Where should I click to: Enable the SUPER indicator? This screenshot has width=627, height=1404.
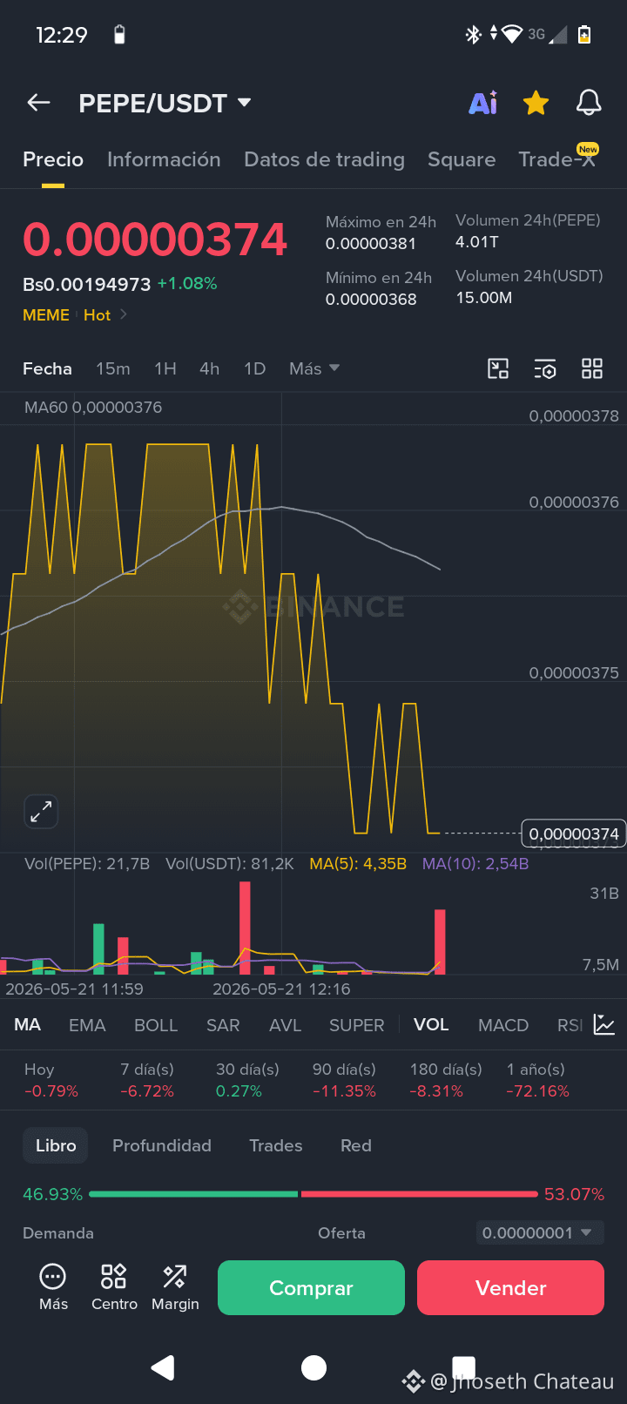click(356, 1025)
